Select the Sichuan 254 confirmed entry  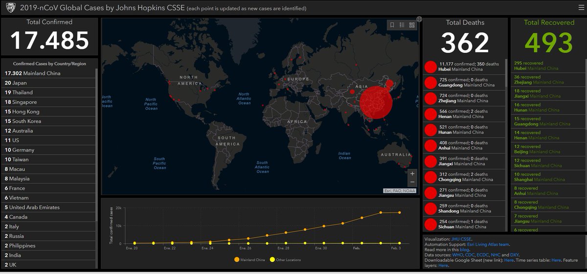[464, 224]
